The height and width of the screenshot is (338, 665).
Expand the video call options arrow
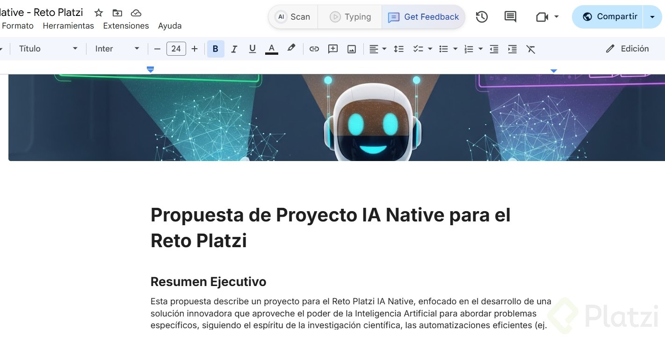[x=557, y=17]
